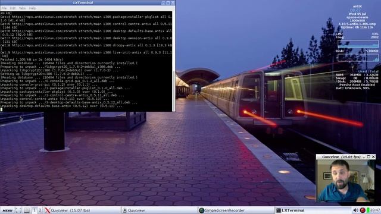Switch to workspace 1

click(x=35, y=210)
